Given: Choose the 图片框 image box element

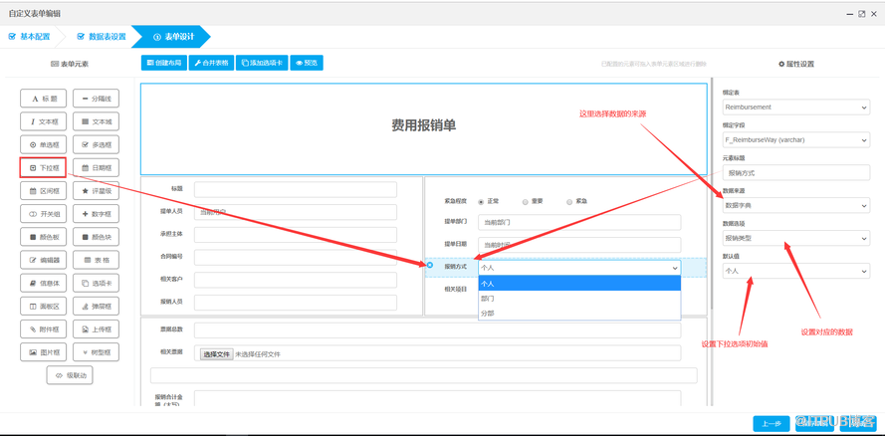Looking at the screenshot, I should (44, 352).
